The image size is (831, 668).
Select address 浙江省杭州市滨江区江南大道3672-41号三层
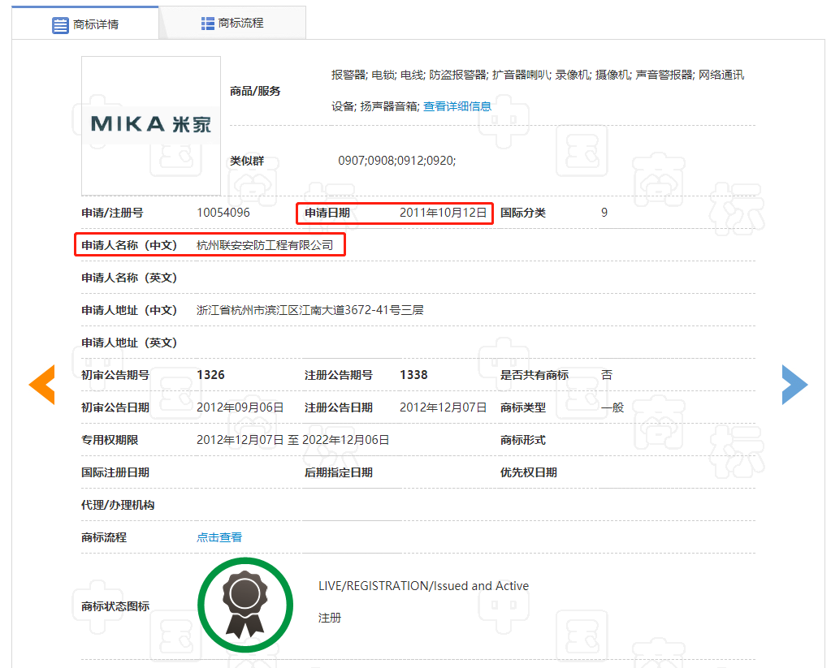(x=310, y=310)
